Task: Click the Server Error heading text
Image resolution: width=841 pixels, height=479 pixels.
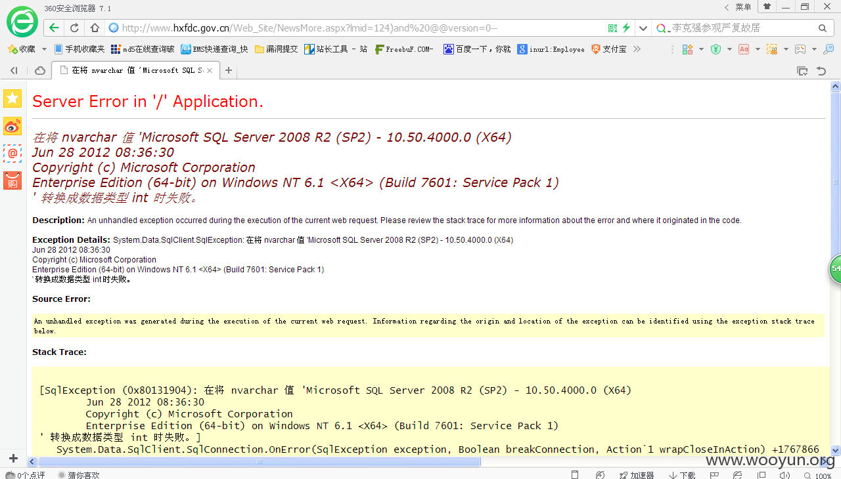Action: click(x=148, y=101)
